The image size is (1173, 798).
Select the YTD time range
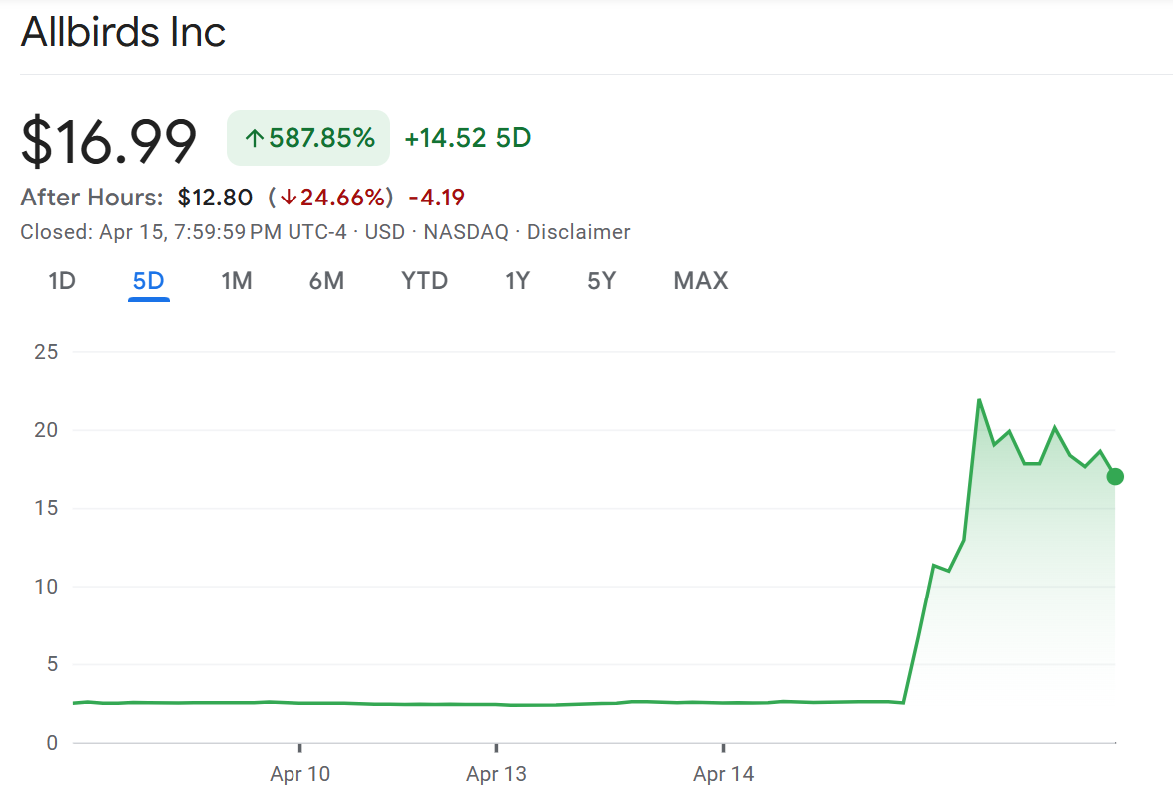coord(424,281)
